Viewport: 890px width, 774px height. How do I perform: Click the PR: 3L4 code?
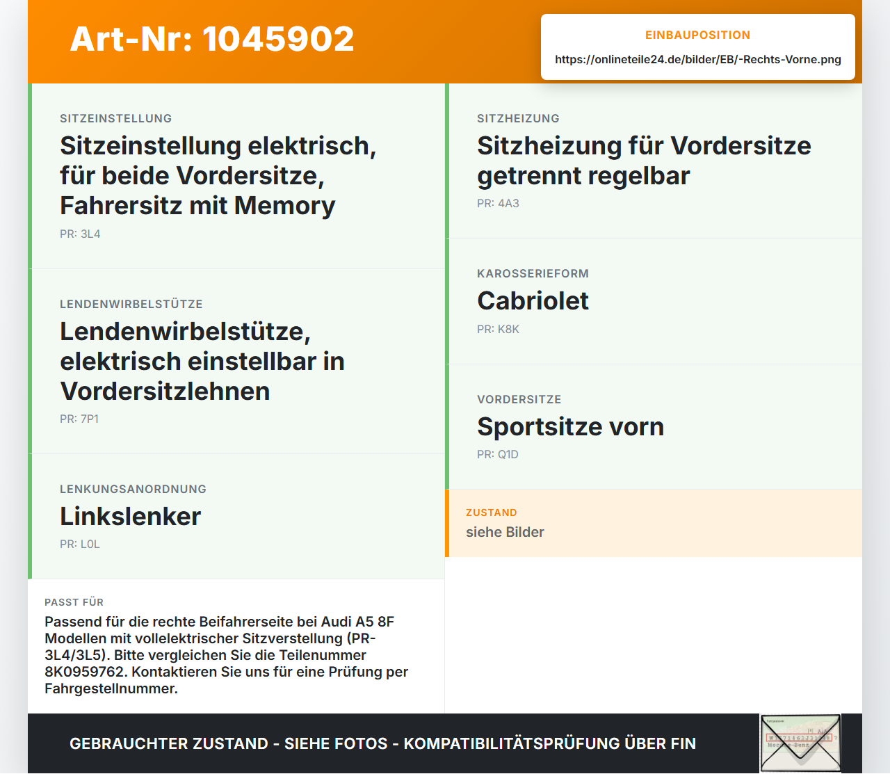click(x=80, y=234)
